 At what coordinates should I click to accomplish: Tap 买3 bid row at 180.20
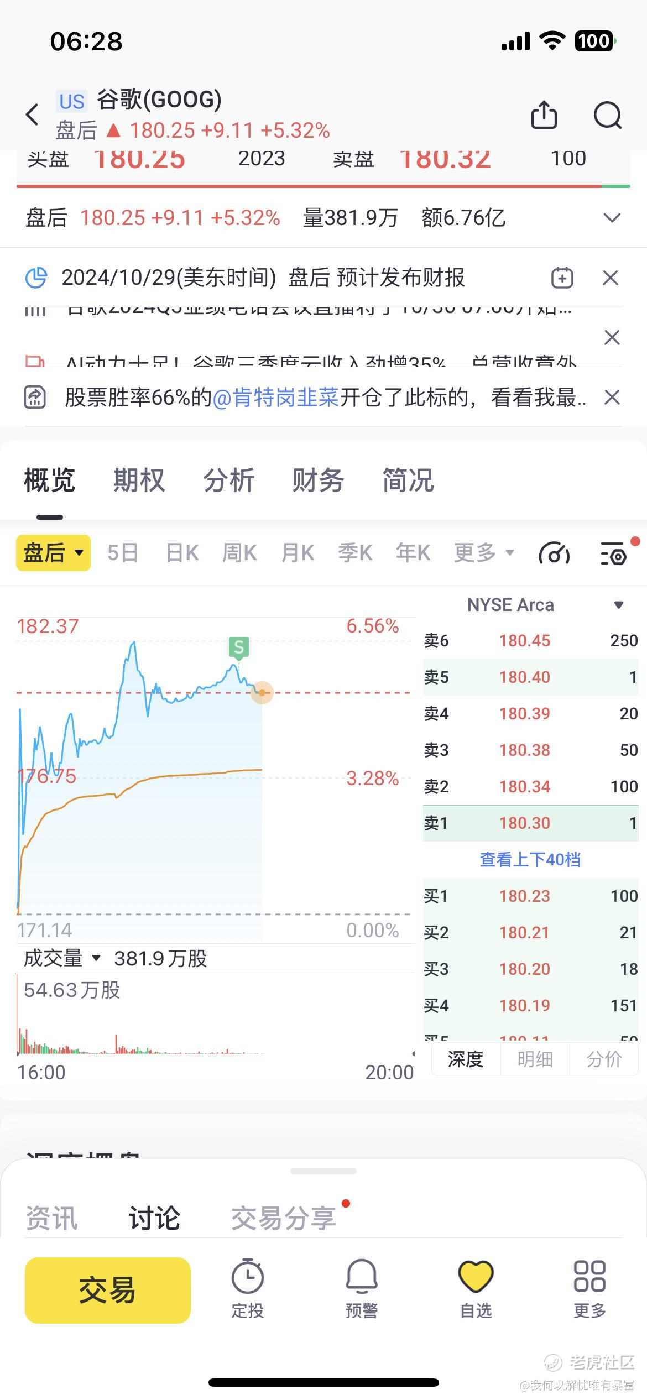(531, 969)
